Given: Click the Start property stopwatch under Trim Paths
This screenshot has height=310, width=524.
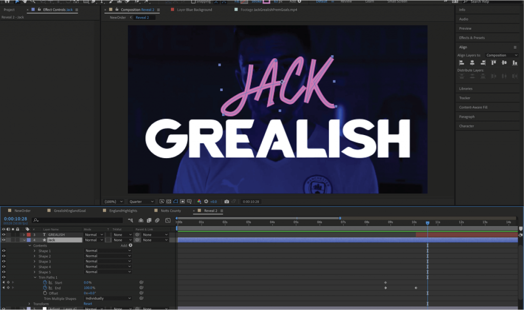Looking at the screenshot, I should (45, 283).
